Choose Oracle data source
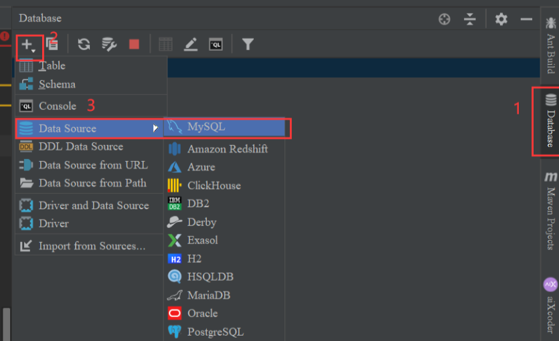Viewport: 559px width, 341px height. tap(224, 313)
